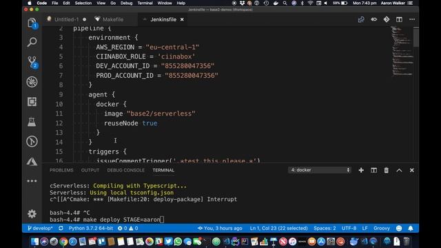Create a new terminal with plus icon
This screenshot has width=441, height=248.
tap(361, 170)
